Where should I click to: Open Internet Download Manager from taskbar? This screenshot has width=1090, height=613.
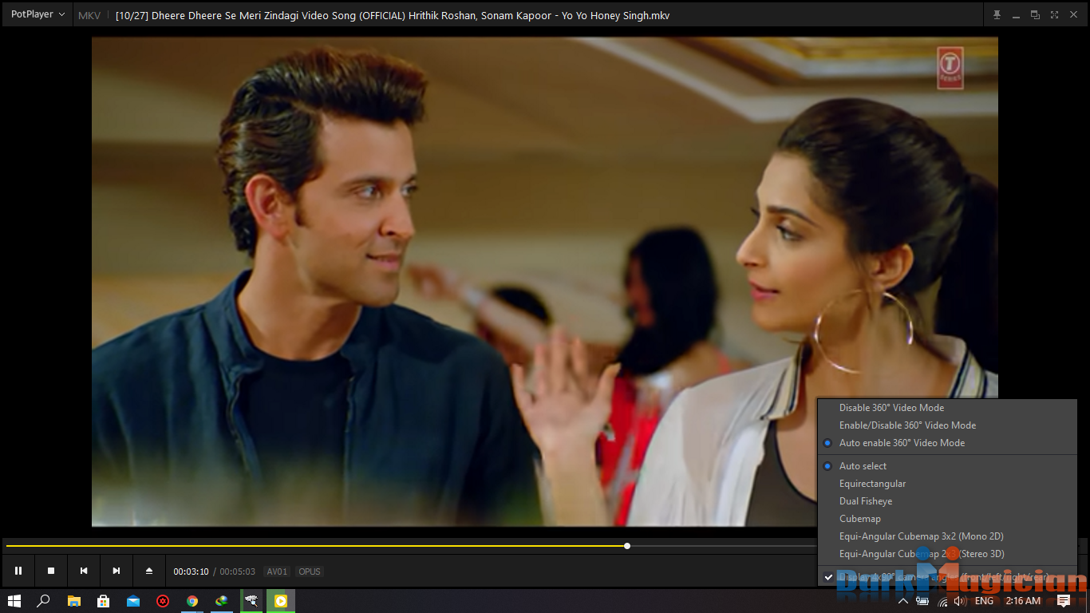[222, 601]
